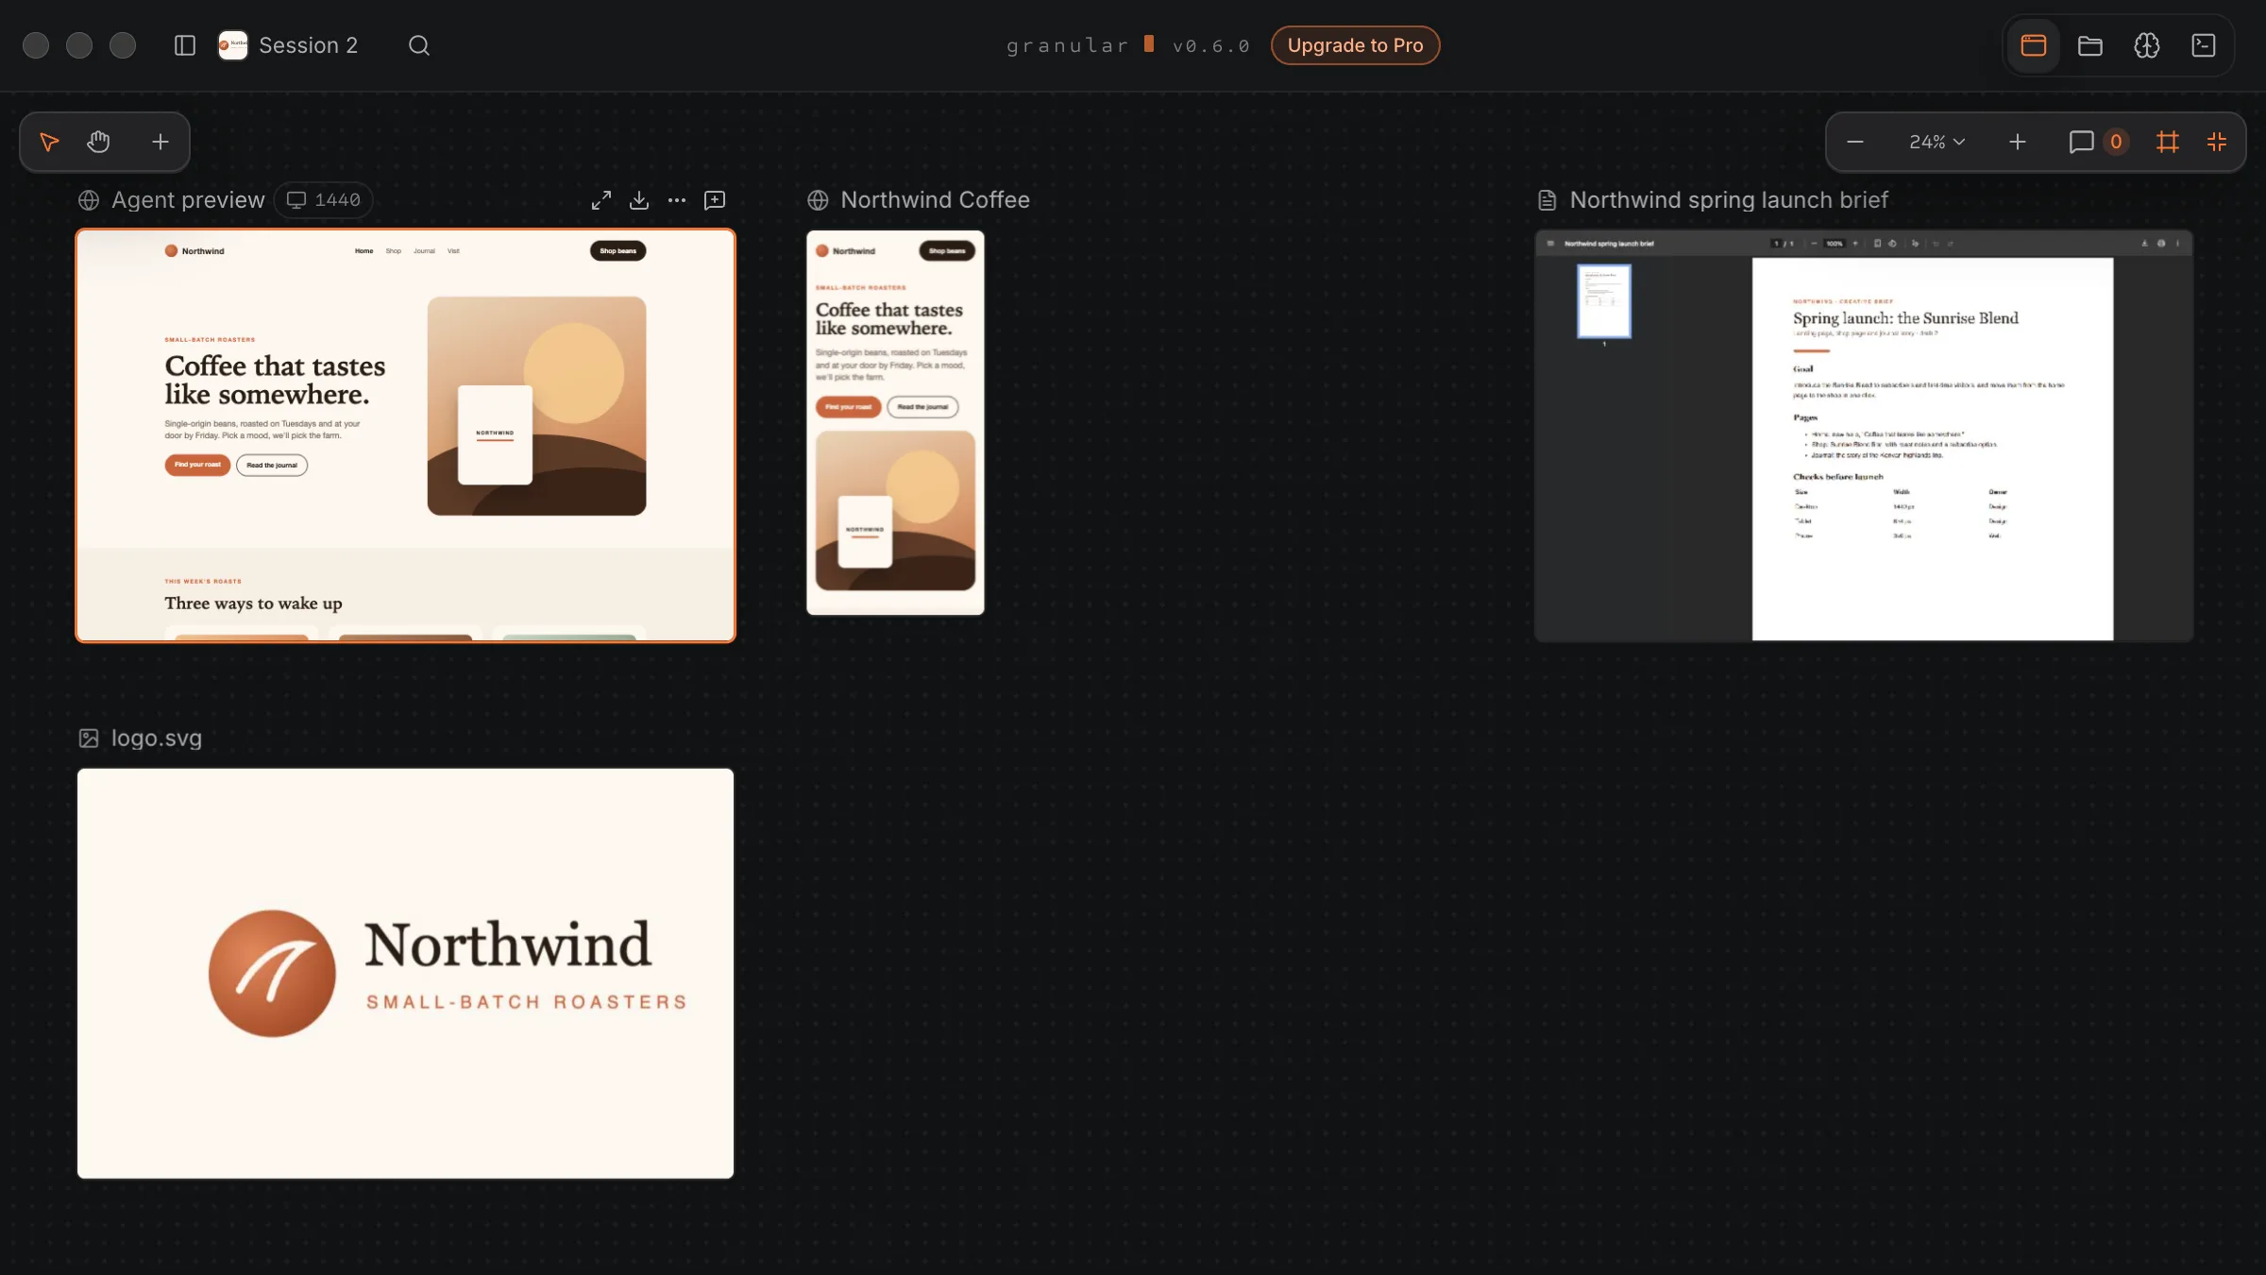The width and height of the screenshot is (2266, 1275).
Task: Open the 24% zoom level dropdown
Action: click(x=1936, y=142)
